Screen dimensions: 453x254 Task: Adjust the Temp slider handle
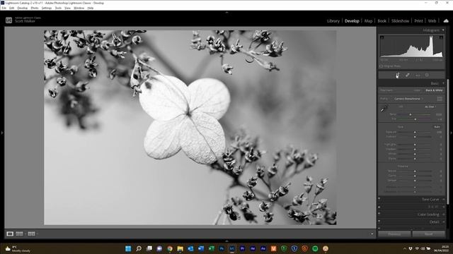[411, 114]
